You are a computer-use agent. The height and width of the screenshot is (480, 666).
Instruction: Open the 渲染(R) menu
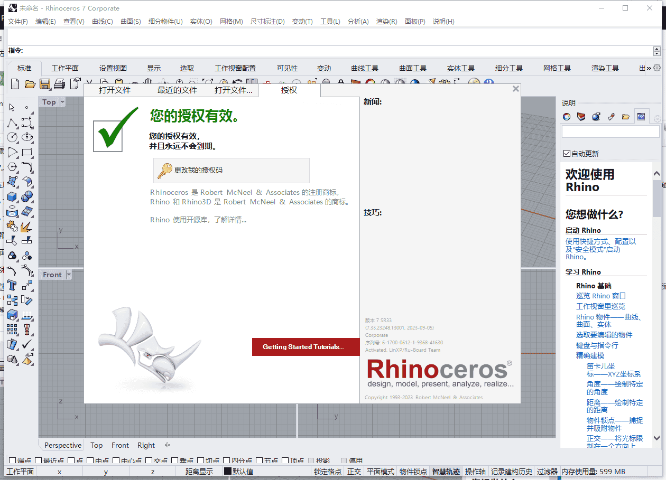(387, 21)
